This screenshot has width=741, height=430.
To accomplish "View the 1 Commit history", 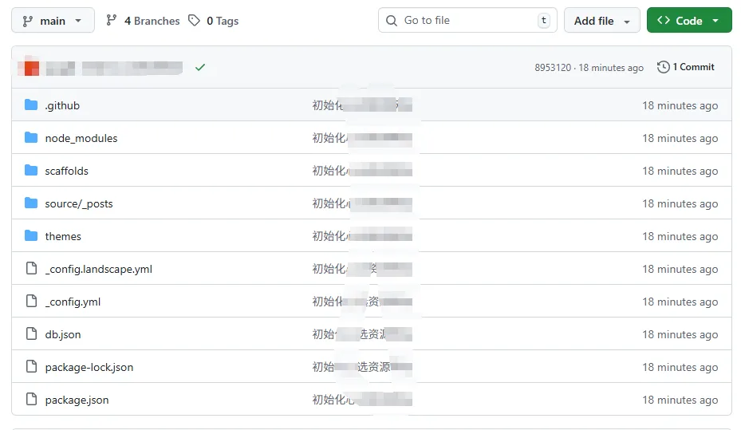I will coord(686,67).
